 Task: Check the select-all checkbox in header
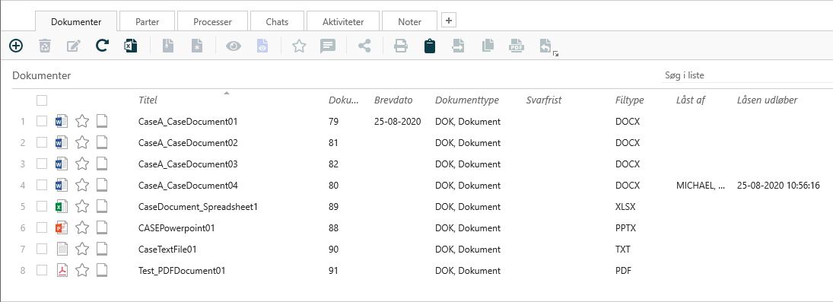41,100
